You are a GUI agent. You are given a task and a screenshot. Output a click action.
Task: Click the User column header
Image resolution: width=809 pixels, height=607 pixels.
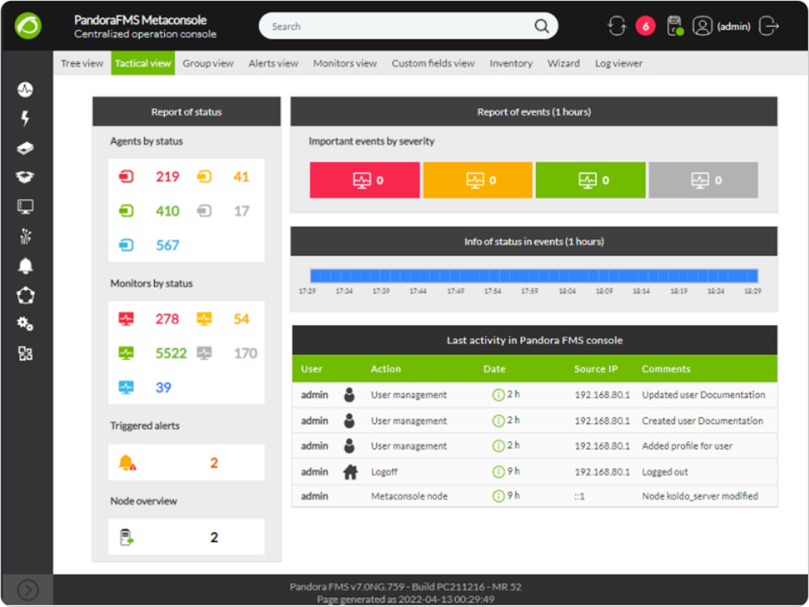(x=312, y=369)
